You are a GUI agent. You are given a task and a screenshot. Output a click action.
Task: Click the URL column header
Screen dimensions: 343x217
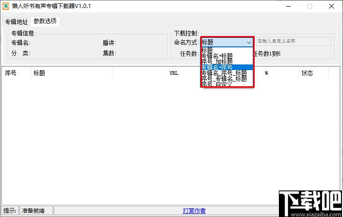[x=174, y=73]
